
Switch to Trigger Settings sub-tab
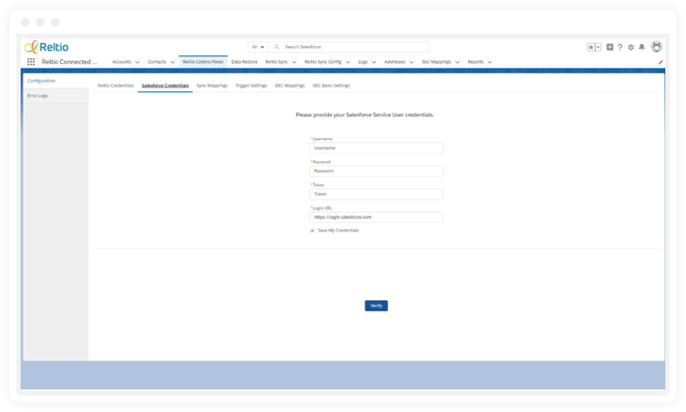click(251, 86)
